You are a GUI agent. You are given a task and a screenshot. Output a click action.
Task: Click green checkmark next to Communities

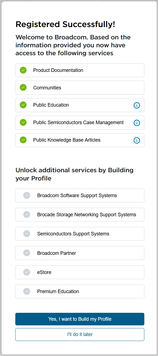pyautogui.click(x=23, y=88)
